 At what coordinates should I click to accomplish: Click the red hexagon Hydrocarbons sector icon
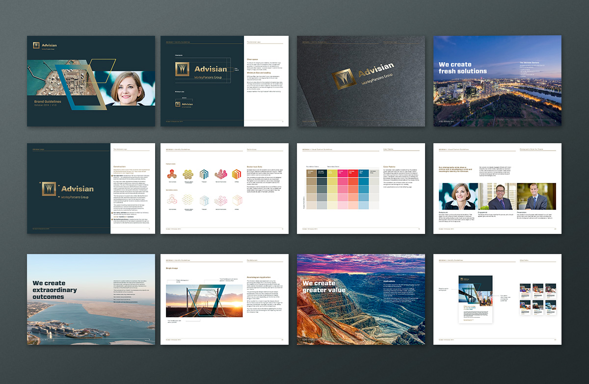(x=173, y=173)
